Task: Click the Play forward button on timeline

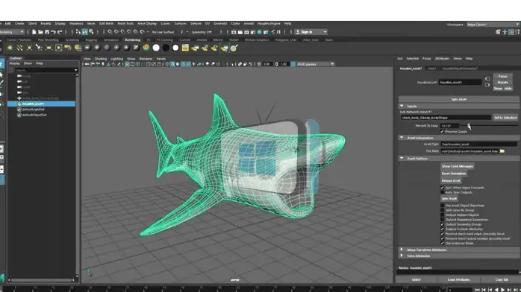Action: tap(503, 290)
